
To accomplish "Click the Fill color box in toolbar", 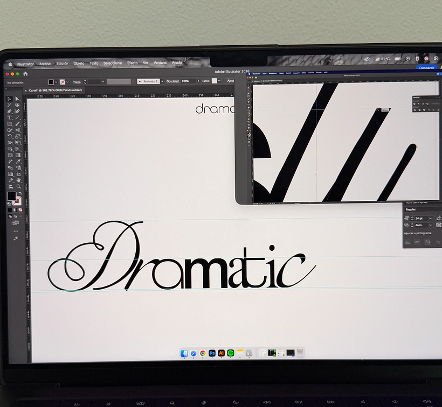I will coord(12,196).
